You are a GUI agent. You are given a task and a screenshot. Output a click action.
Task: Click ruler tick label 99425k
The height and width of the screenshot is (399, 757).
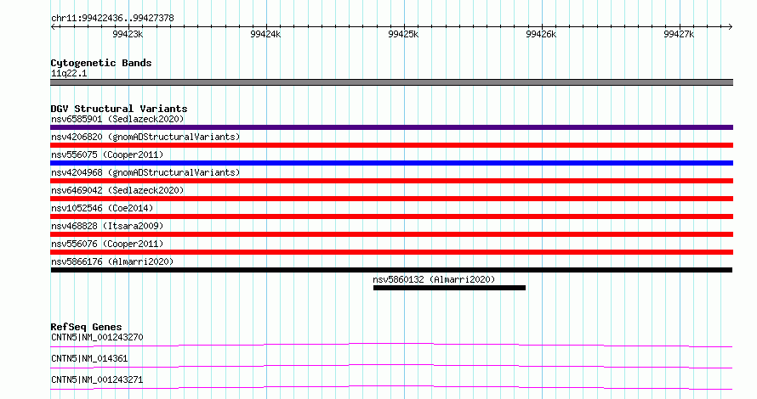pyautogui.click(x=403, y=34)
